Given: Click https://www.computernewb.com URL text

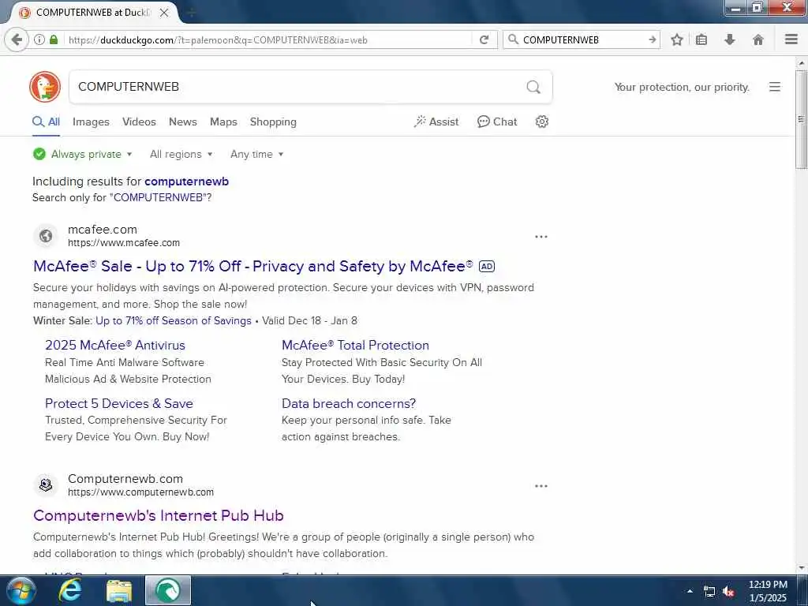Looking at the screenshot, I should pyautogui.click(x=140, y=492).
